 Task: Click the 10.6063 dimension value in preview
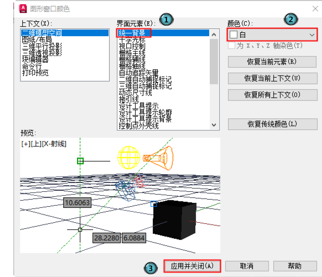[x=77, y=203]
